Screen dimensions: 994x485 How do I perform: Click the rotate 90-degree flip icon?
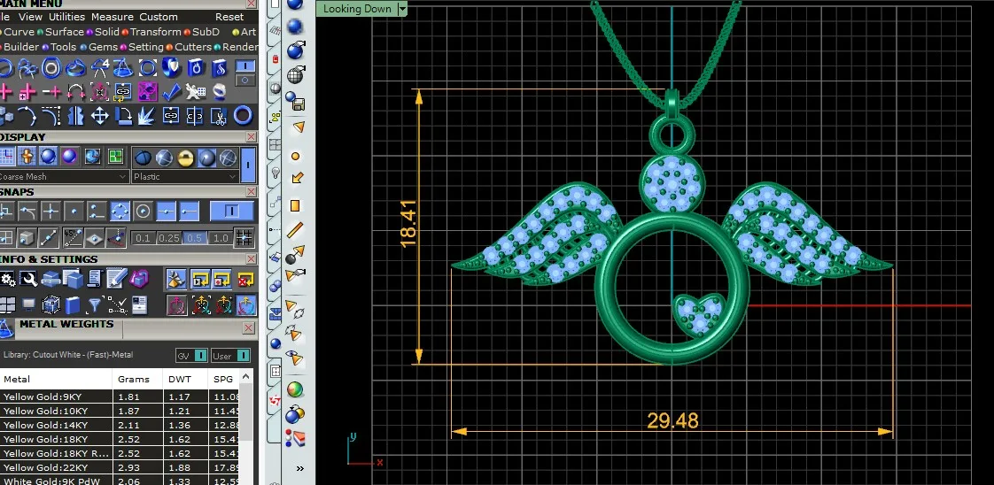pyautogui.click(x=124, y=116)
